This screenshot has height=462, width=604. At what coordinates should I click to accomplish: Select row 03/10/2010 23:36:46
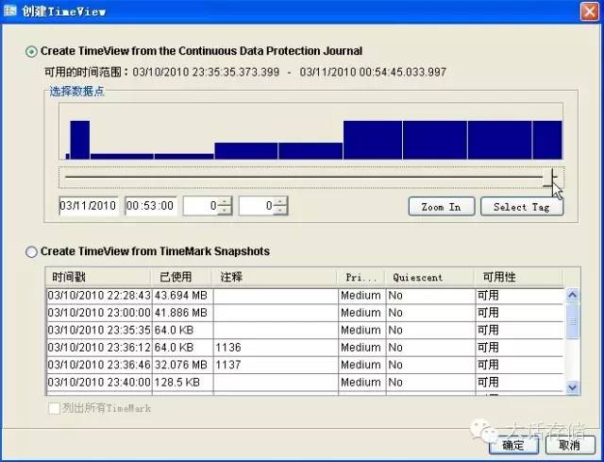305,365
